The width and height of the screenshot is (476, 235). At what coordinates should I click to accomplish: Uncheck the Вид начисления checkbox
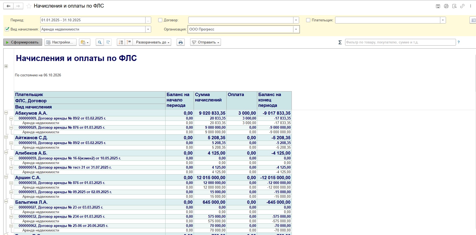coord(7,29)
